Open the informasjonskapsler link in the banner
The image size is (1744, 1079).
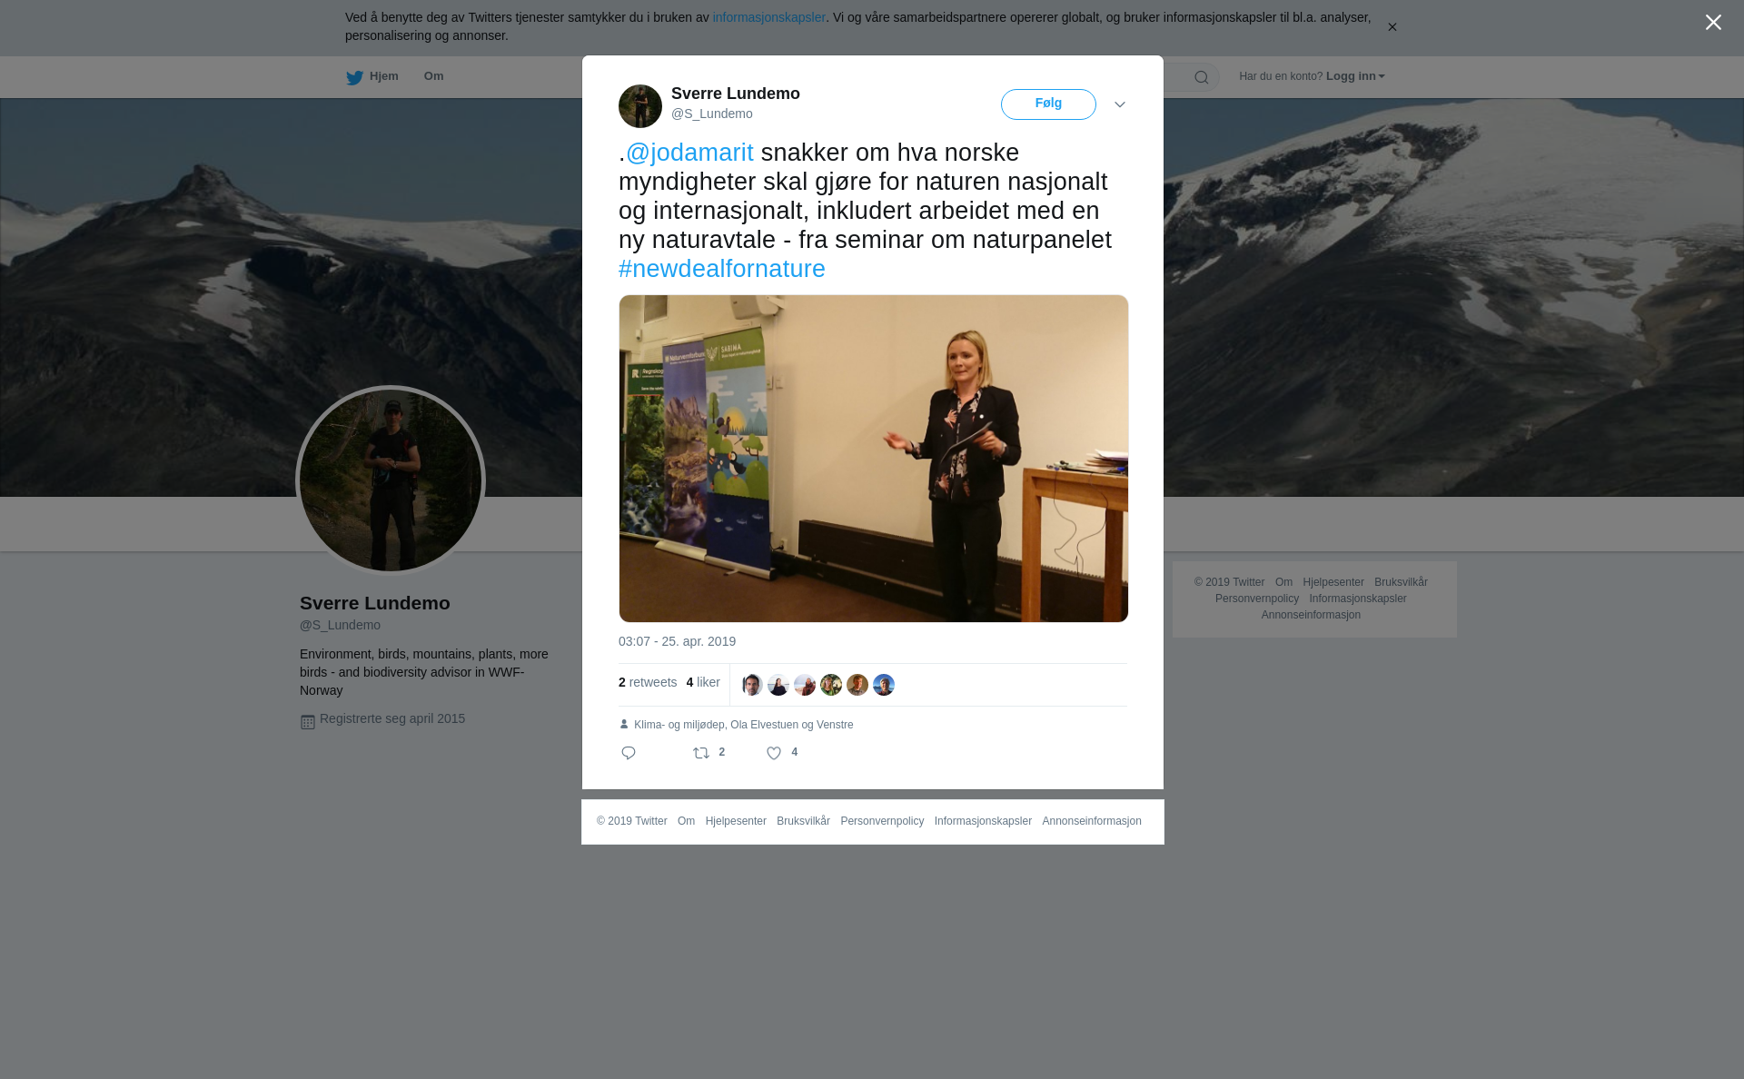pyautogui.click(x=768, y=17)
